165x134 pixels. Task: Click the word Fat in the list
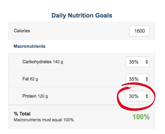pos(26,79)
